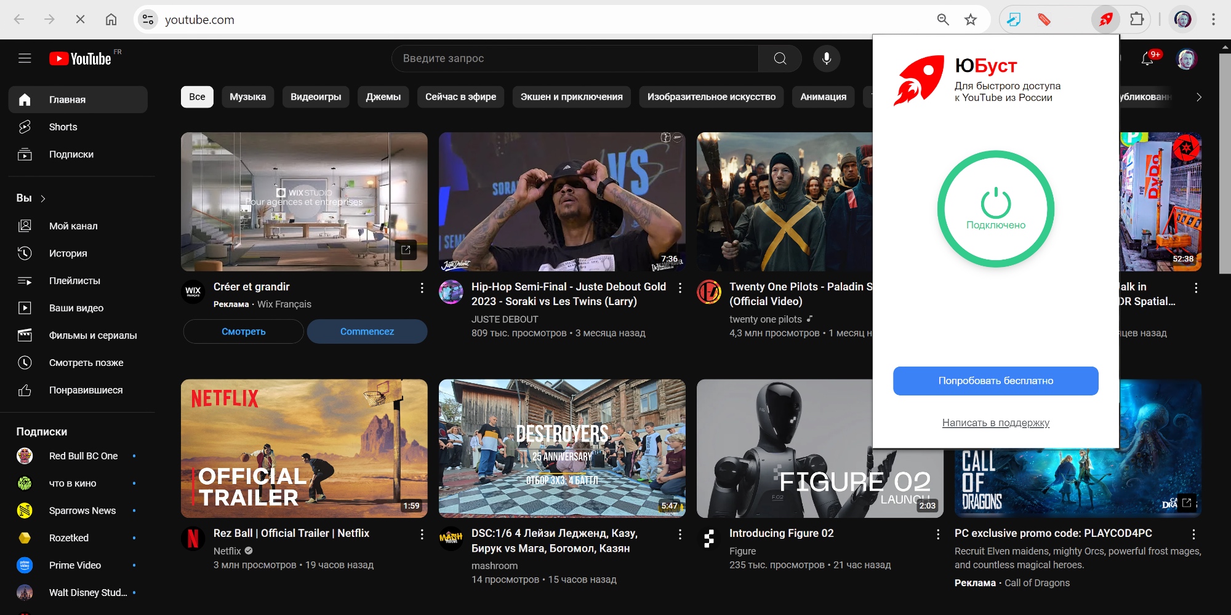
Task: Click the browser zoom magnifier icon
Action: pyautogui.click(x=943, y=20)
